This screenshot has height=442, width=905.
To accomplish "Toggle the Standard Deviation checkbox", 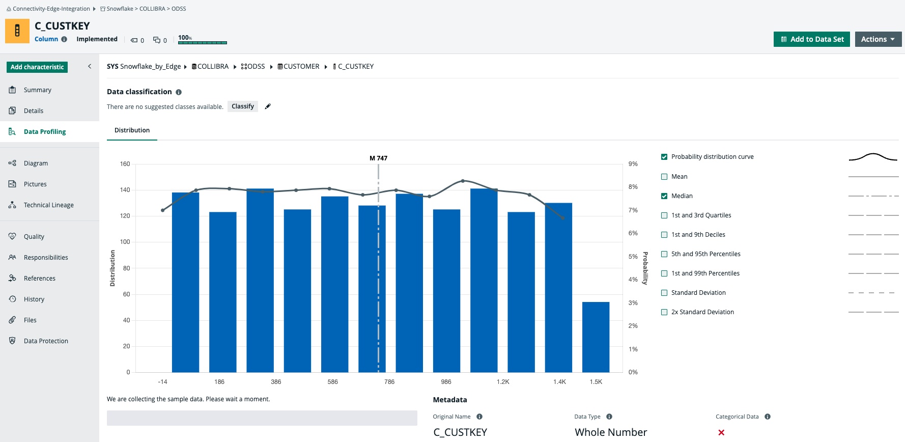I will click(x=664, y=293).
